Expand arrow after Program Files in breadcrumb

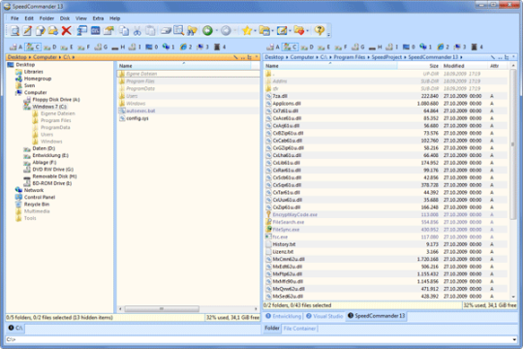[369, 57]
